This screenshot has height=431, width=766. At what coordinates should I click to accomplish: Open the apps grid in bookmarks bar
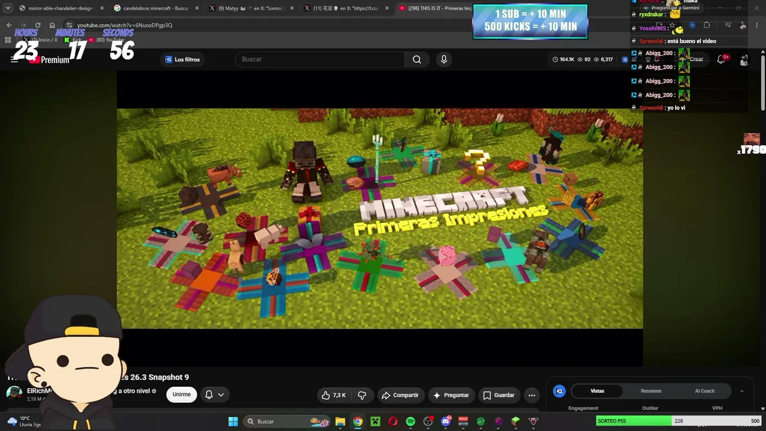click(x=8, y=40)
